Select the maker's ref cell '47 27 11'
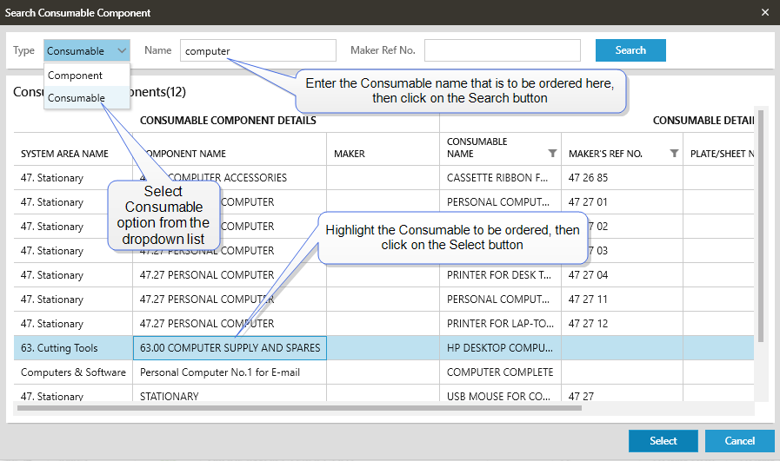 tap(622, 300)
